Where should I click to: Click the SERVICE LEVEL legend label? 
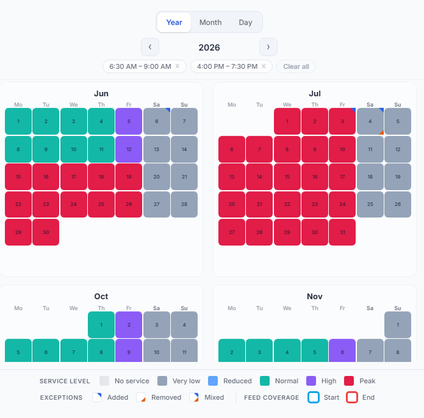coord(65,381)
